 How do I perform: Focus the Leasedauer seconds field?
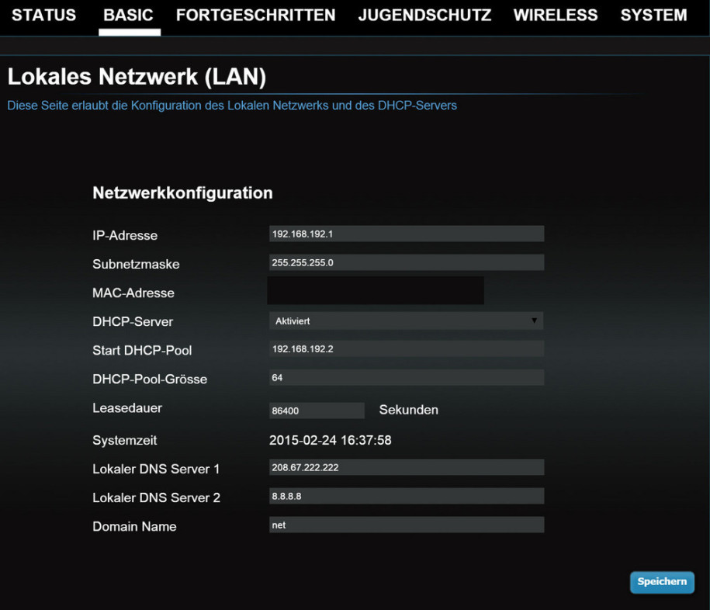click(x=317, y=411)
